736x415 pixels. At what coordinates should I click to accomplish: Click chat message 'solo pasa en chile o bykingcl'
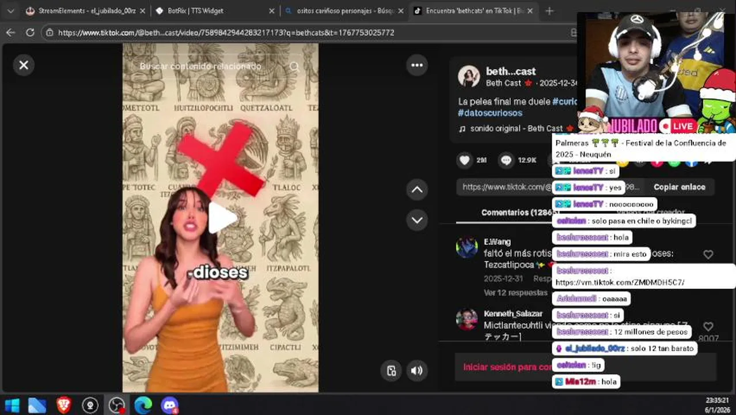pos(625,221)
